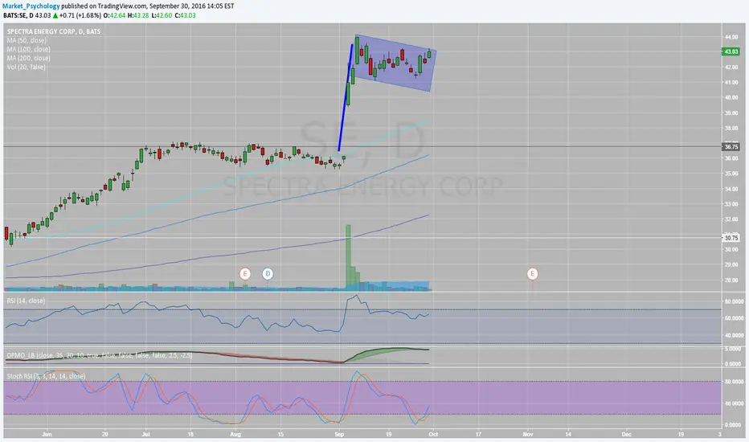Click the BATS:SE, D symbol text in header
Screen dimensions: 749x442
click(18, 15)
